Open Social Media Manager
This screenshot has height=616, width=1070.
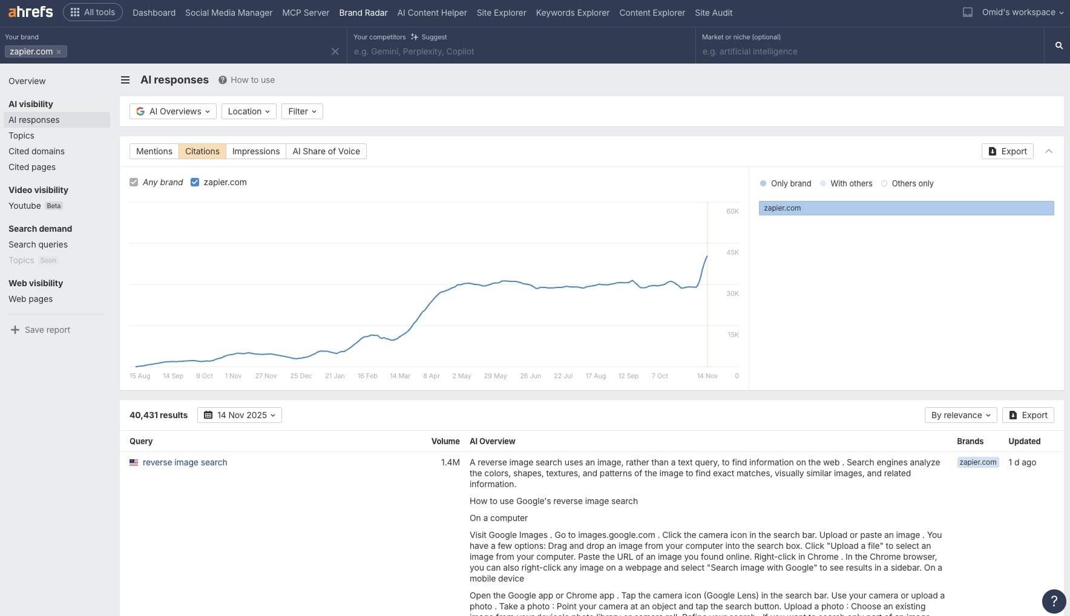click(229, 13)
